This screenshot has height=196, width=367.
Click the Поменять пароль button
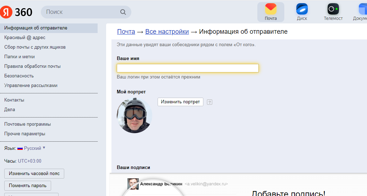[x=28, y=186]
